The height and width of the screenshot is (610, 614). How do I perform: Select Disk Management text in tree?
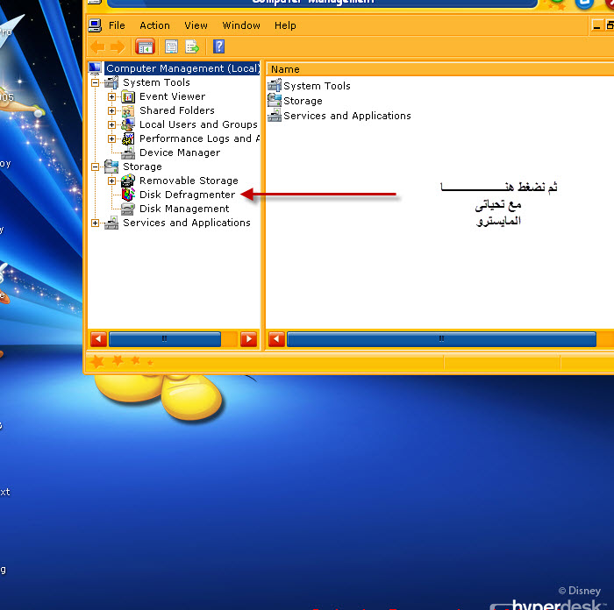(x=184, y=209)
